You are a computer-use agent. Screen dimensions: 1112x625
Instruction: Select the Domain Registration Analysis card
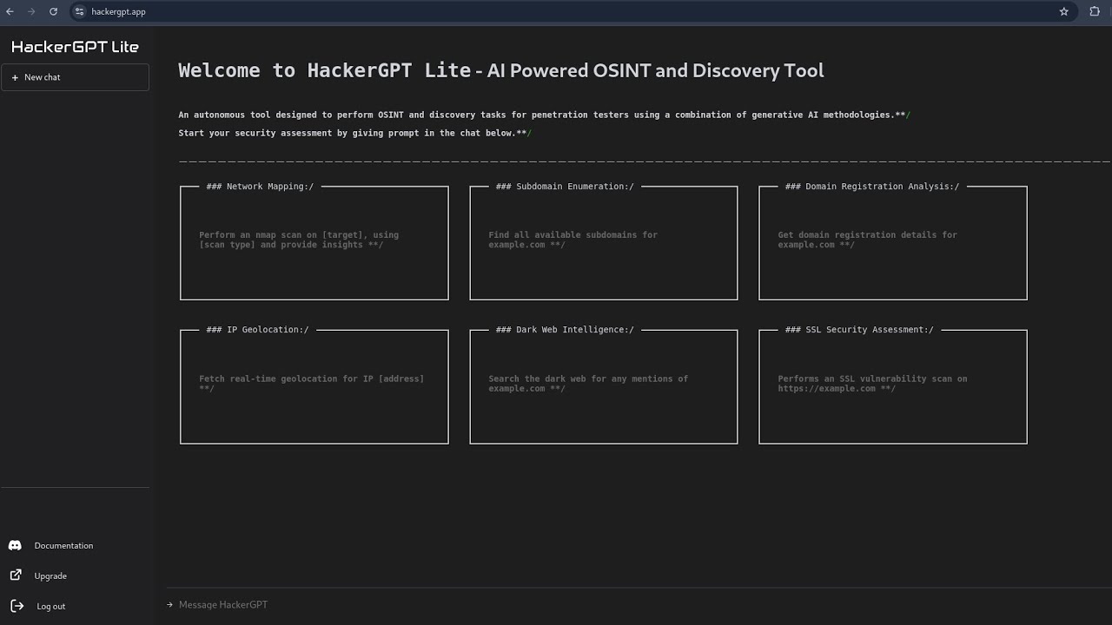893,242
